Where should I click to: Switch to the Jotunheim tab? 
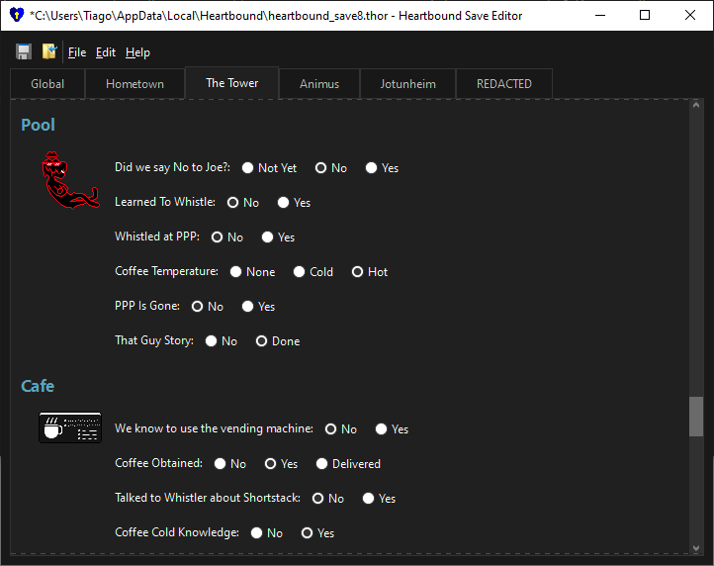407,84
